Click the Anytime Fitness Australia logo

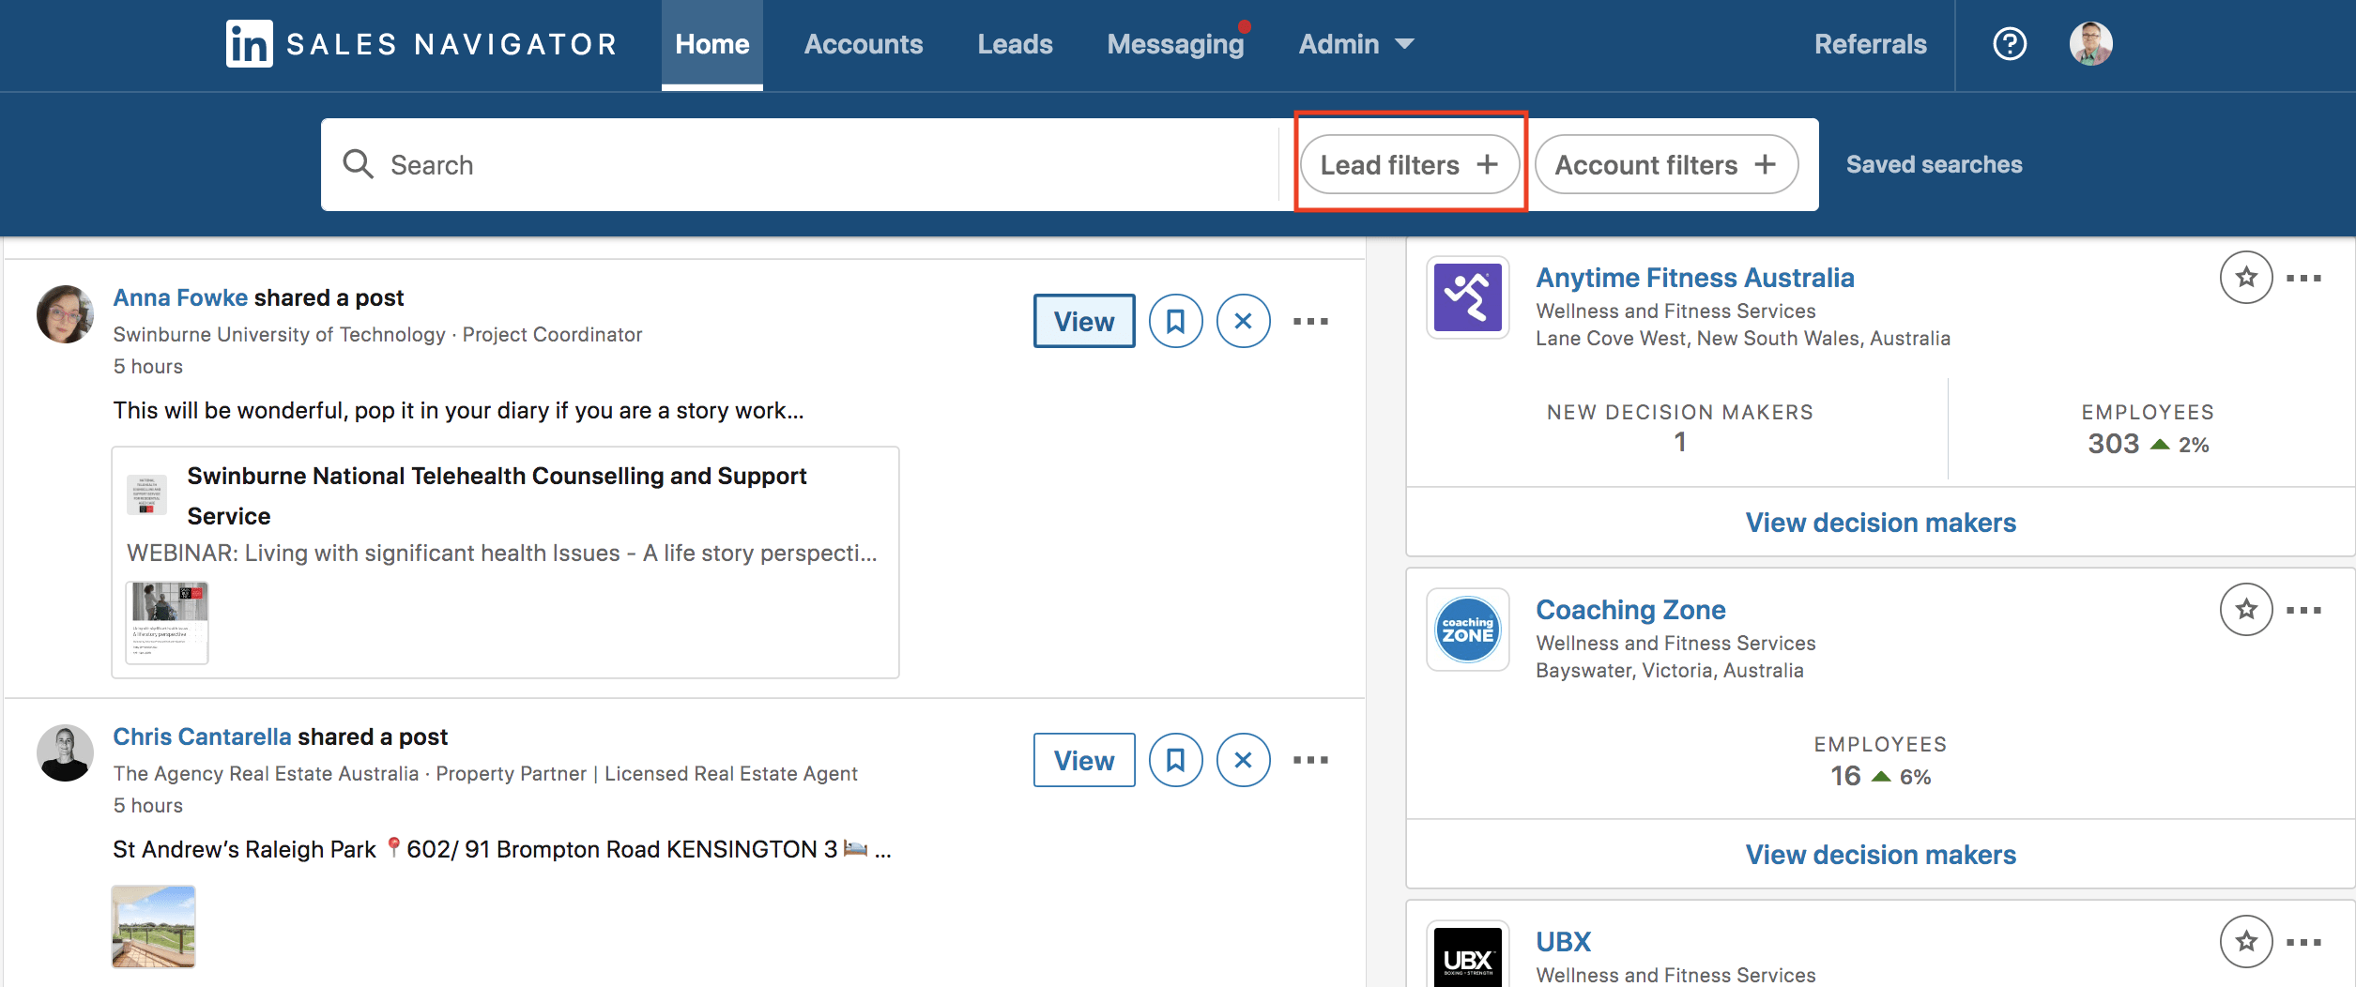click(x=1468, y=297)
